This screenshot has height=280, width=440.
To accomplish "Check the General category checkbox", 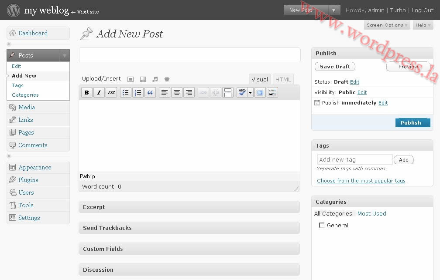I will click(x=322, y=226).
